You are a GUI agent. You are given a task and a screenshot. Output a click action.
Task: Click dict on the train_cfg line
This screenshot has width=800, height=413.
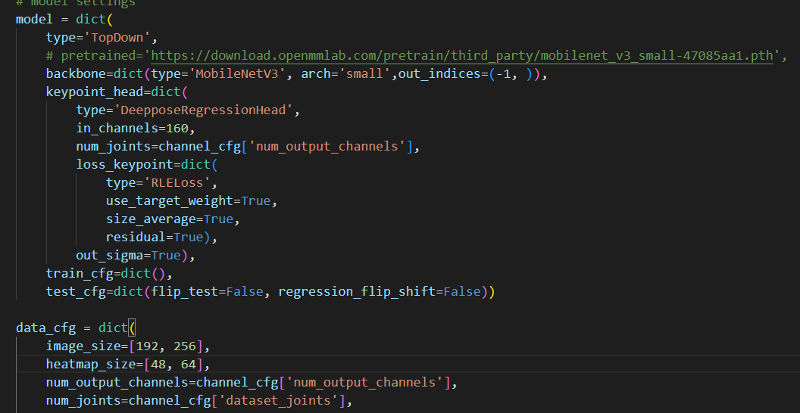pos(136,274)
